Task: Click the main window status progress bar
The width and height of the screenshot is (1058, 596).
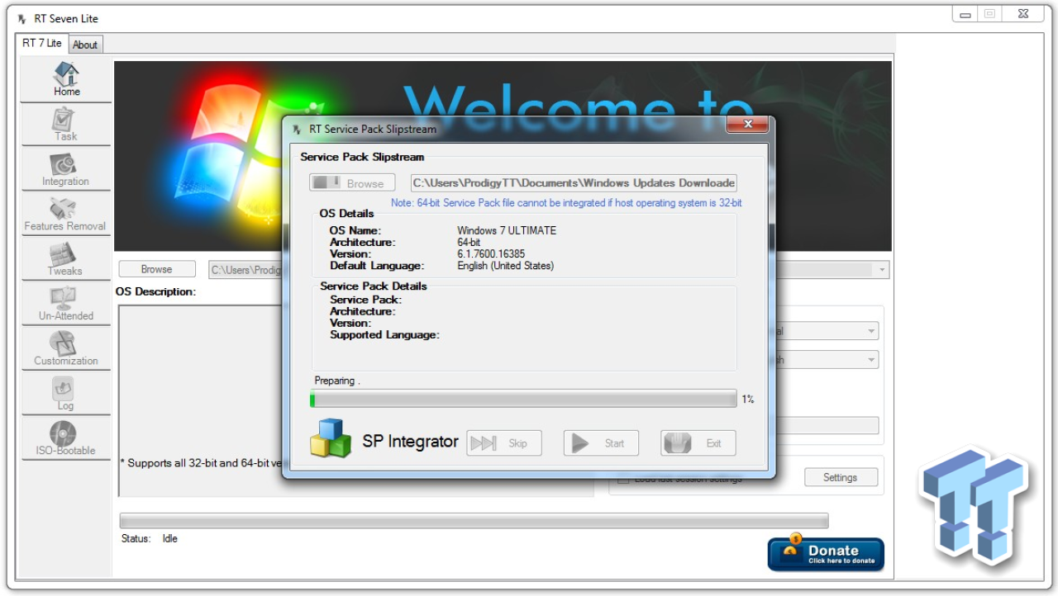Action: point(474,521)
